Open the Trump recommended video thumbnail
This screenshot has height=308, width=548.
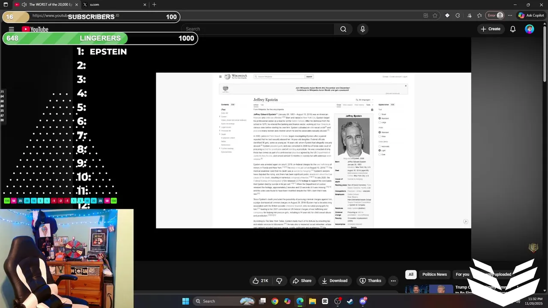pyautogui.click(x=429, y=289)
